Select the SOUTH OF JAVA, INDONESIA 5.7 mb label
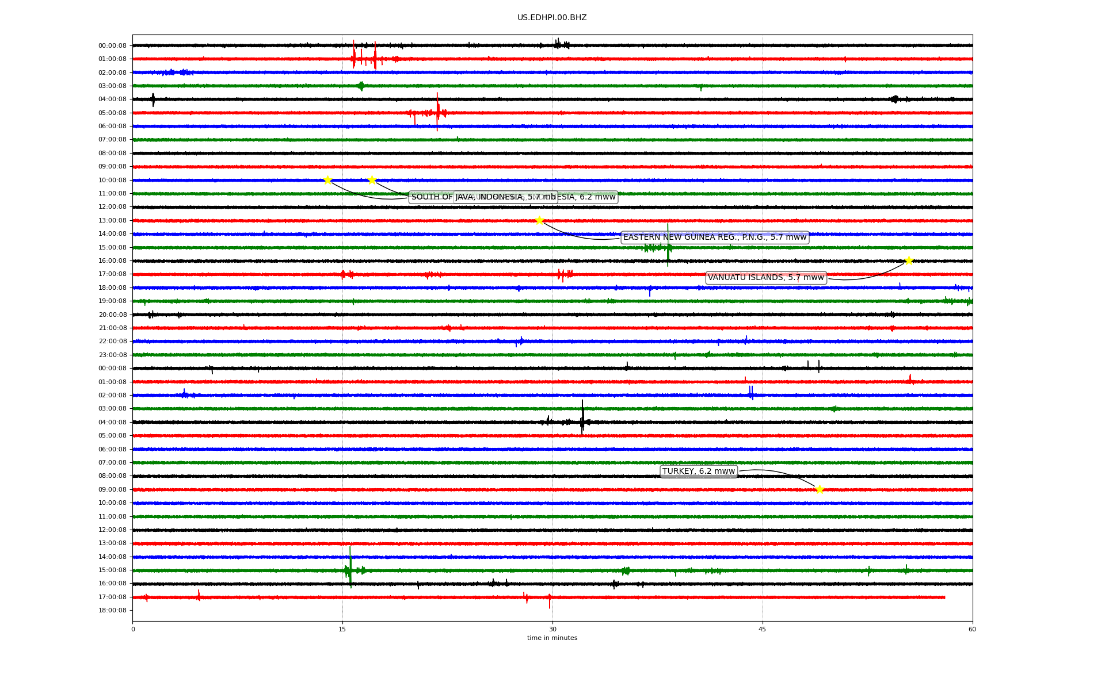Image resolution: width=1105 pixels, height=690 pixels. pyautogui.click(x=483, y=197)
